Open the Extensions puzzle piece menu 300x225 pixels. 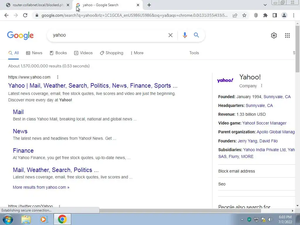point(265,15)
